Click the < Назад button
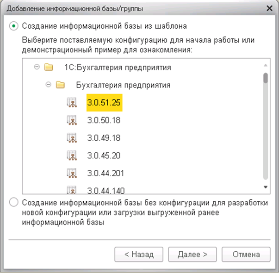Viewport: 279px width, 273px height. (139, 254)
